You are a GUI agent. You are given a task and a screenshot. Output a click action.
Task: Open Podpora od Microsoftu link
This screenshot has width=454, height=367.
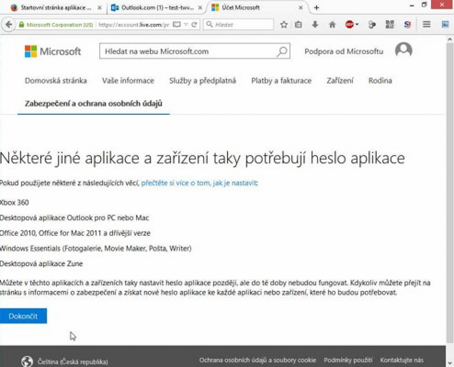(344, 51)
